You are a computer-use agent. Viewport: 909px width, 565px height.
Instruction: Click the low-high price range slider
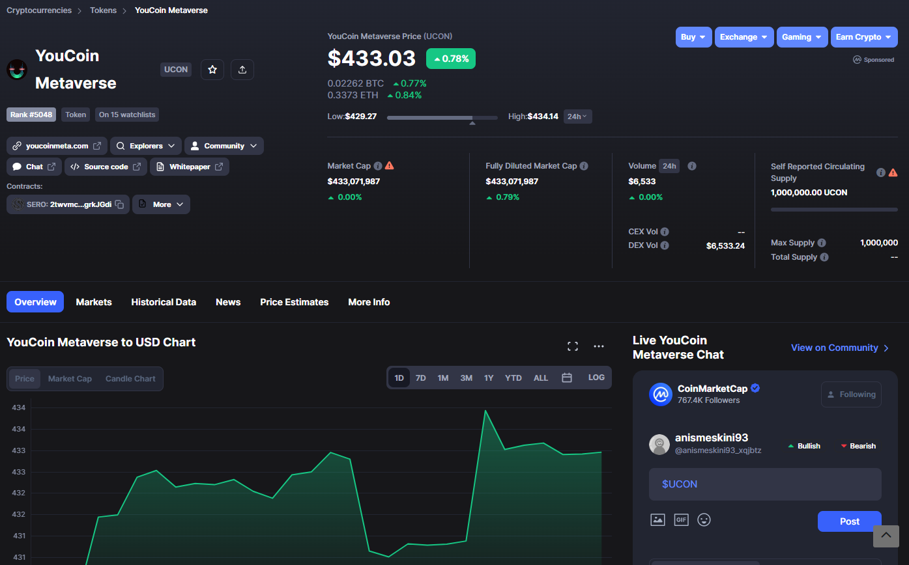442,118
